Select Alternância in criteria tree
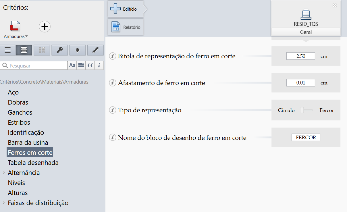Viewport: 347px width, 212px height. tap(24, 173)
